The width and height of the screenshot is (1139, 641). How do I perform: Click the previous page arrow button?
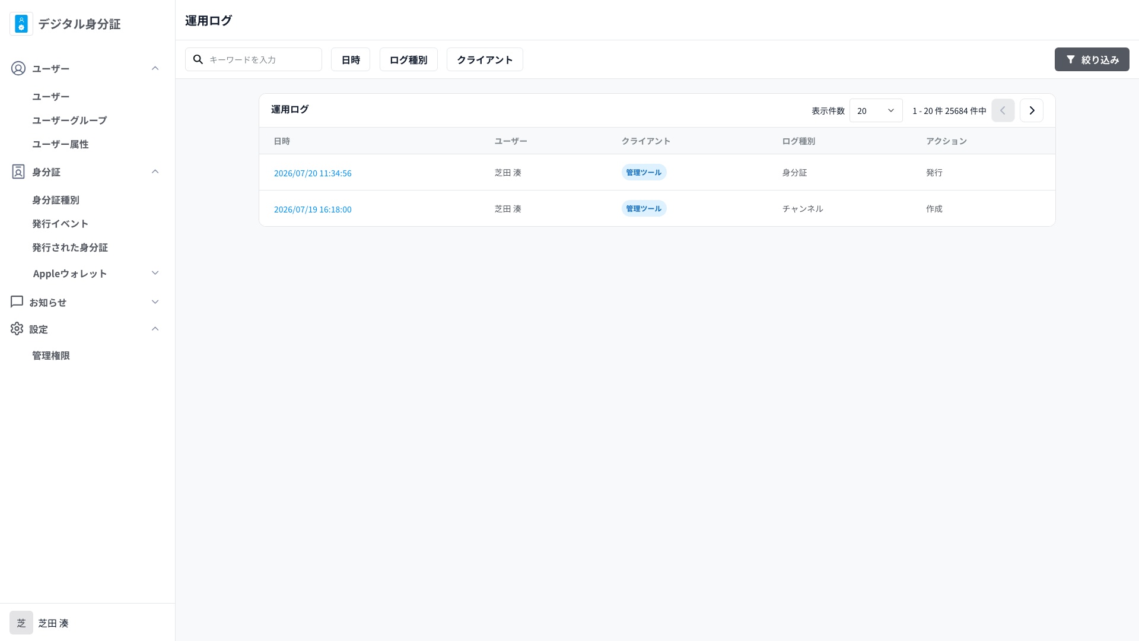pos(1003,110)
